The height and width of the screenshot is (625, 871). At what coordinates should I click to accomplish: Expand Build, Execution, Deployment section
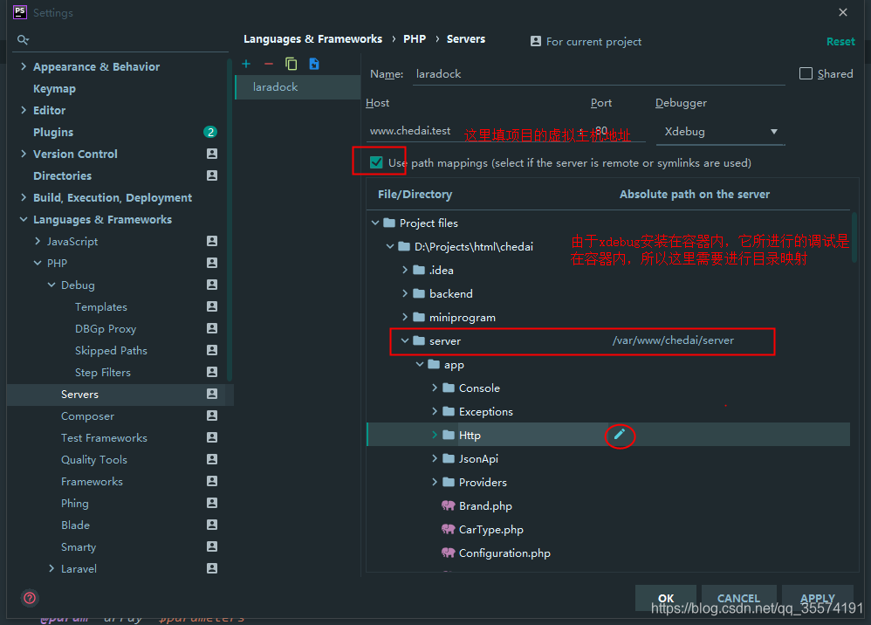click(x=24, y=197)
